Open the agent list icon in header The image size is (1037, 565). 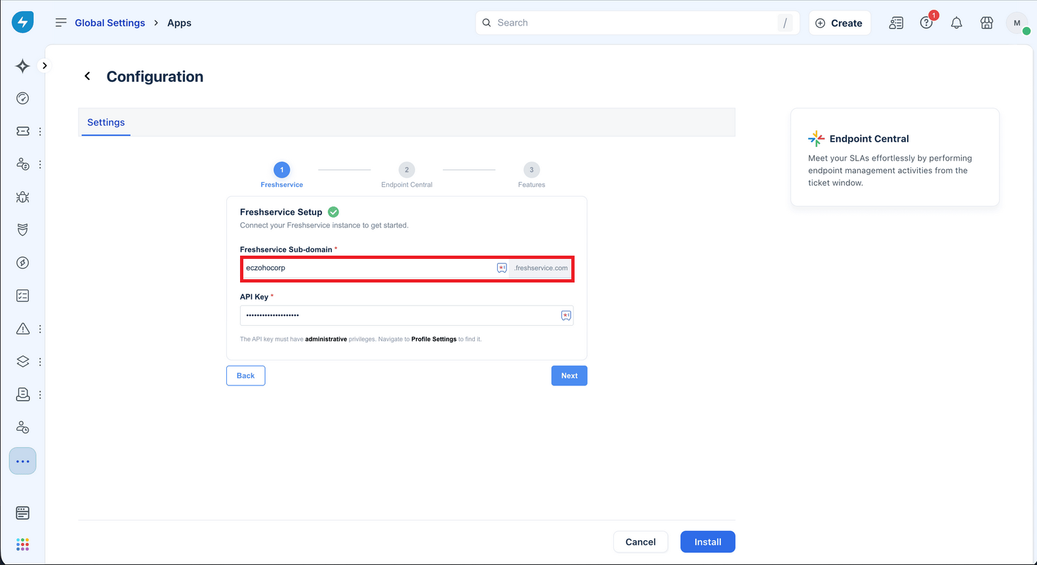896,23
